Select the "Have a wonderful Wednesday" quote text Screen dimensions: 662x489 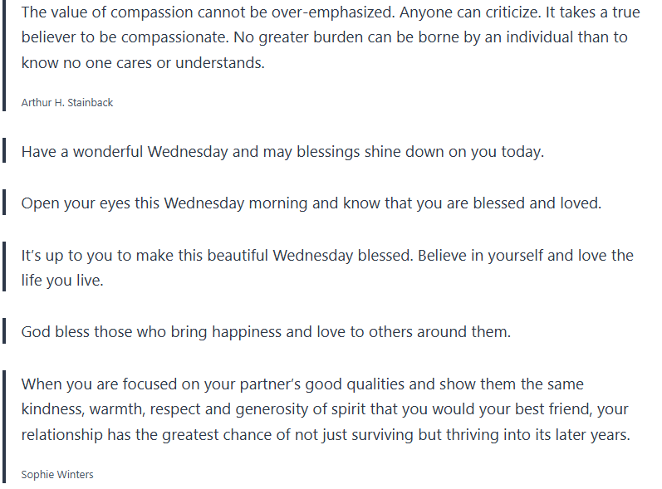point(282,152)
